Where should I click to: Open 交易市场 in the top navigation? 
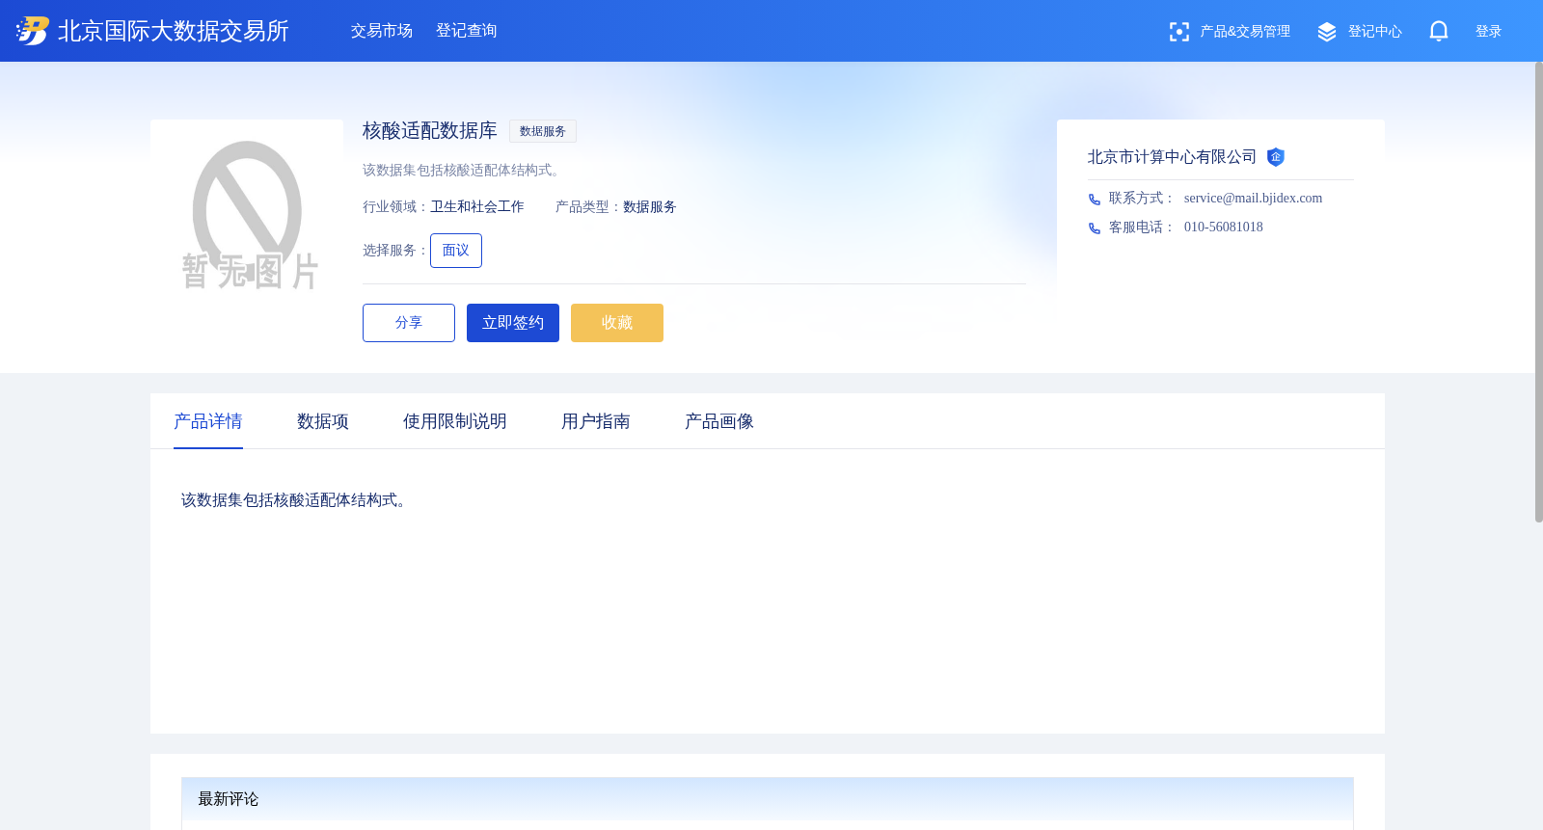pos(382,31)
